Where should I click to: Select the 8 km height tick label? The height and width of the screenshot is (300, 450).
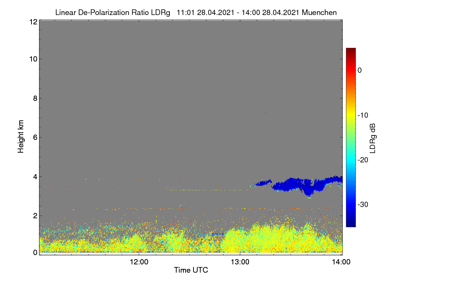pos(35,98)
